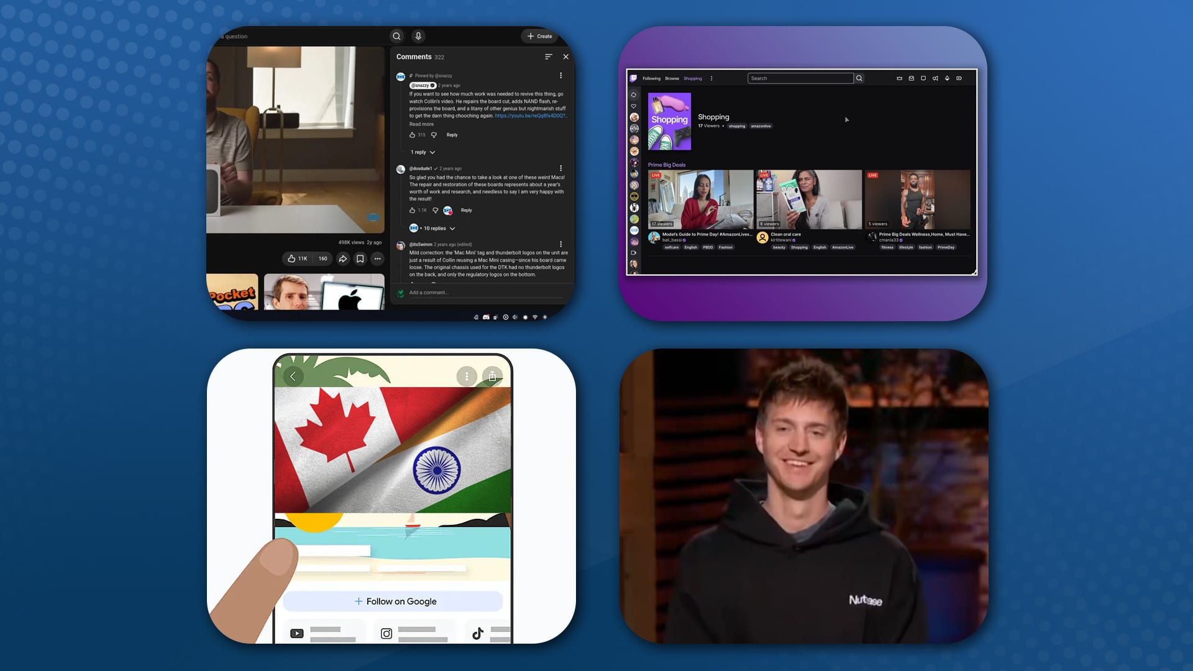Click the Create button in YouTube
The width and height of the screenshot is (1193, 671).
tap(539, 36)
